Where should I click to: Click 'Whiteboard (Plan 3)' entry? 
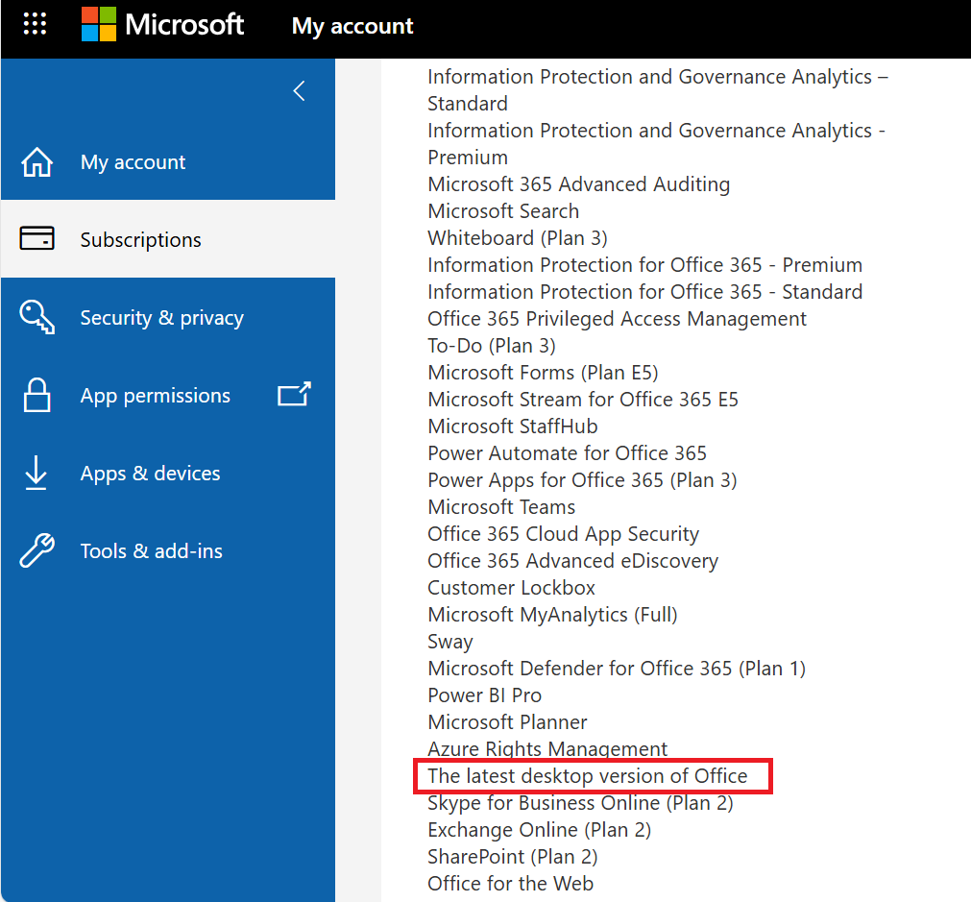[x=518, y=238]
